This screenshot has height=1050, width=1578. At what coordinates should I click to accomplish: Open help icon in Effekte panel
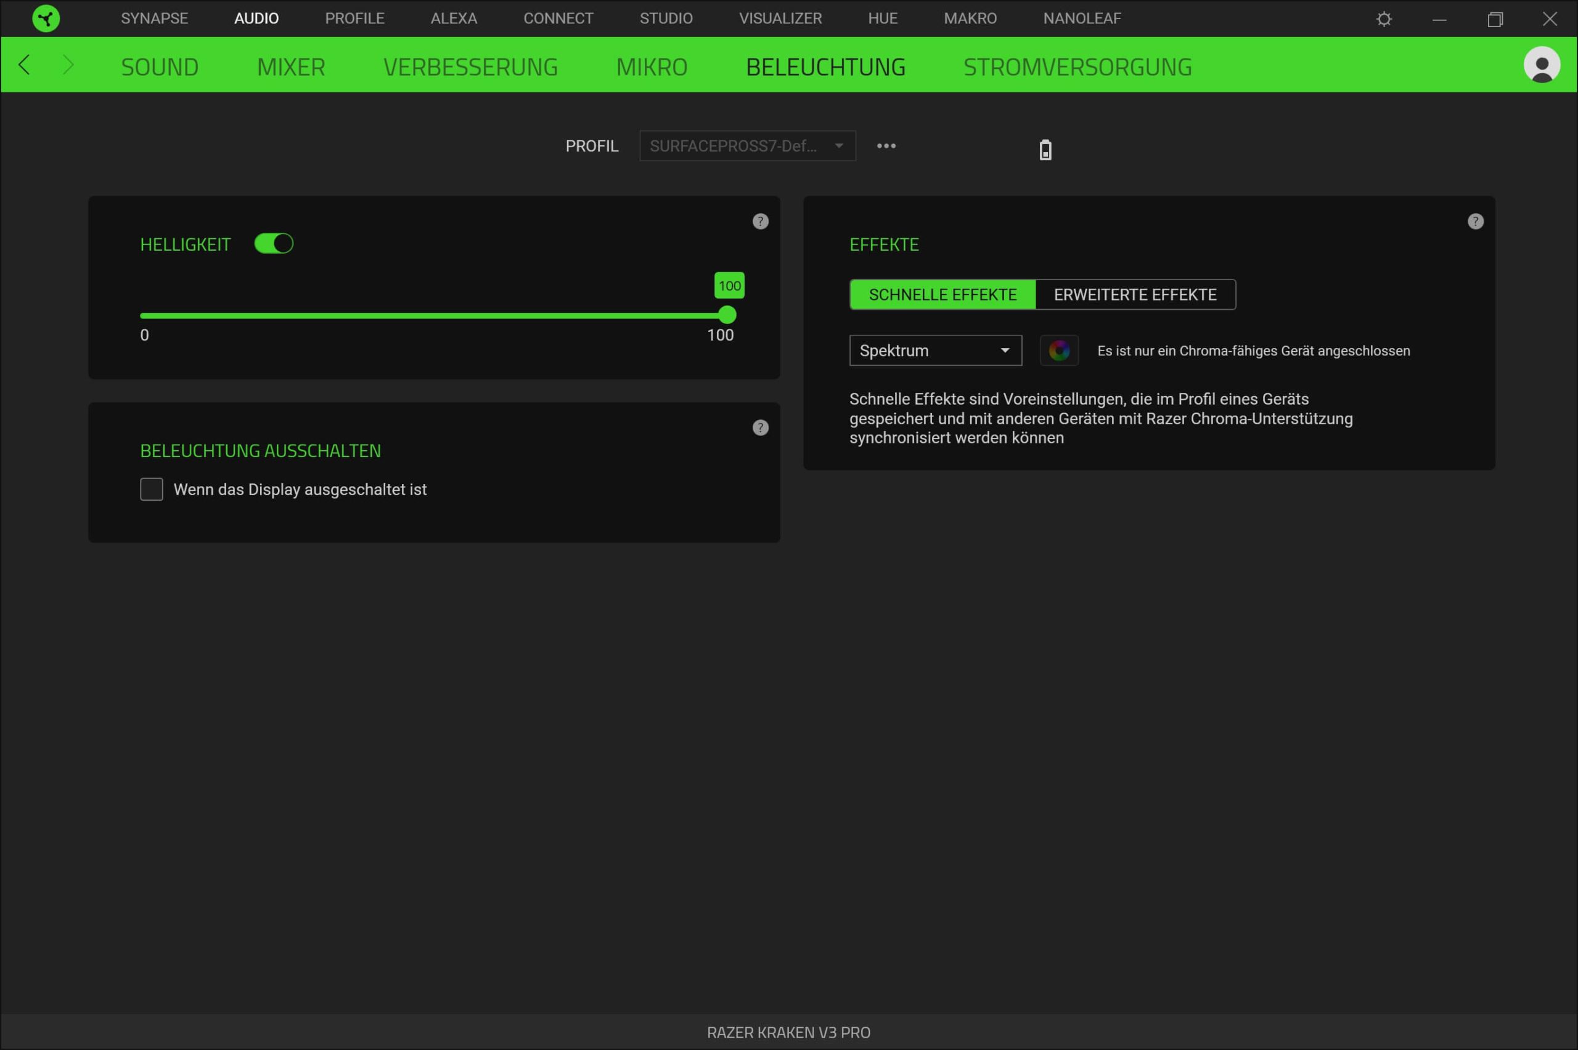coord(1475,222)
